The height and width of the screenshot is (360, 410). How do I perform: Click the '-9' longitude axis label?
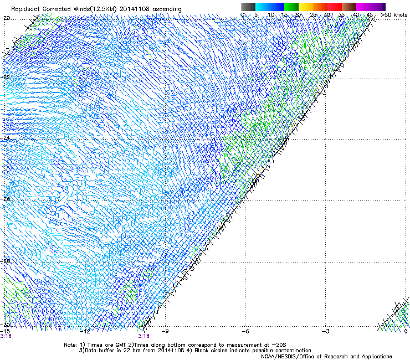click(x=165, y=332)
